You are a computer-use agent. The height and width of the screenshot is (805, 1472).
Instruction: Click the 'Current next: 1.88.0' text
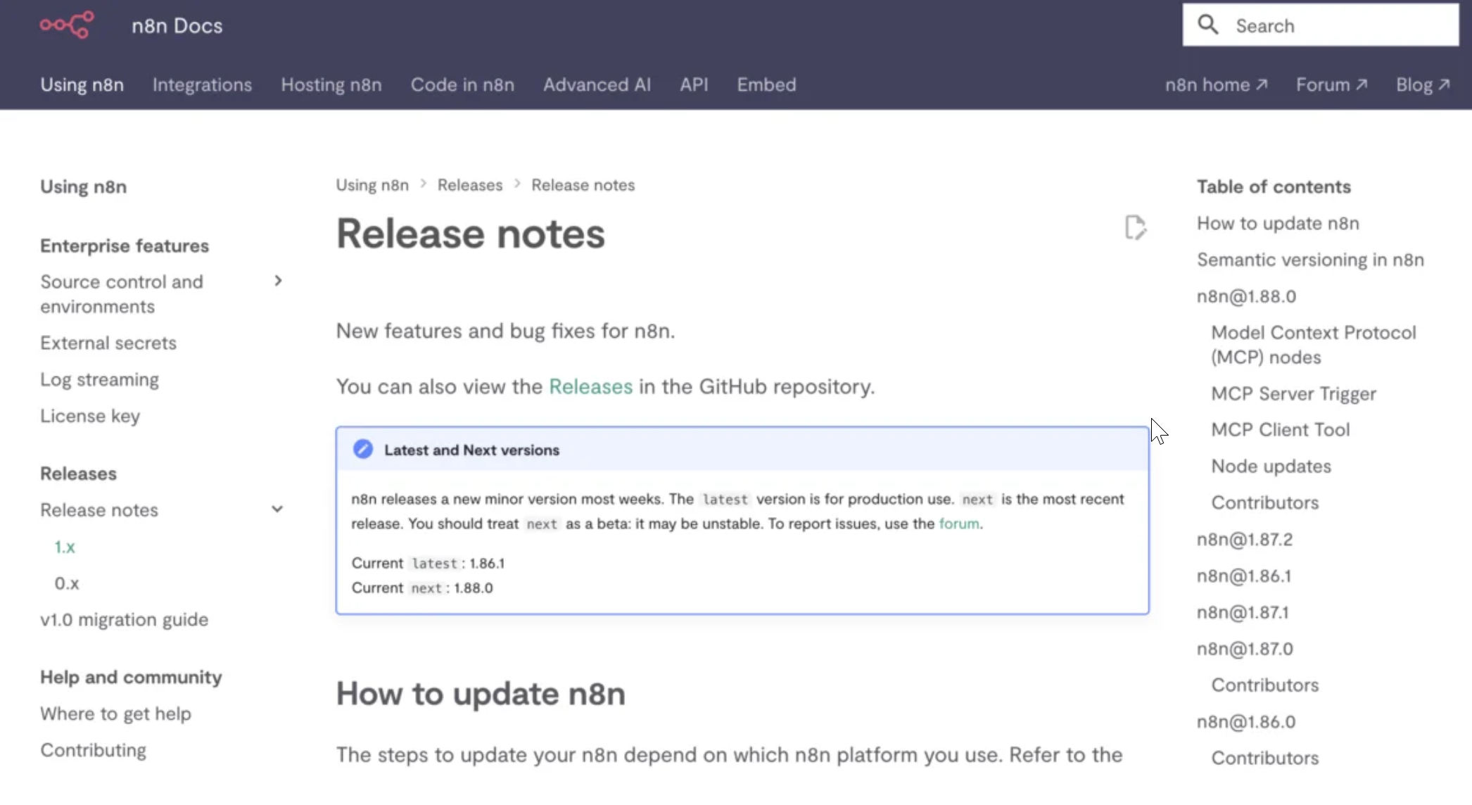tap(422, 588)
